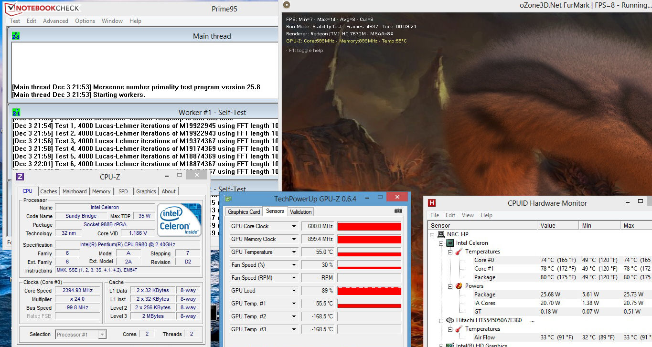Open the GPU Temp. #1 sensor dropdown
652x347 pixels.
click(x=294, y=304)
